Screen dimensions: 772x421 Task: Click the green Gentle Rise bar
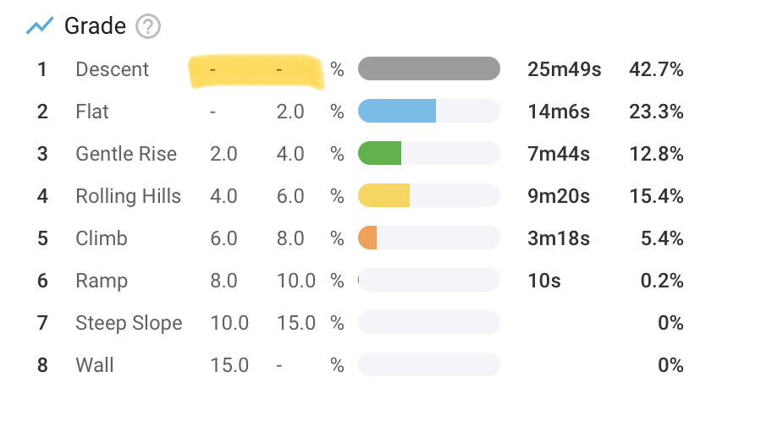point(380,154)
